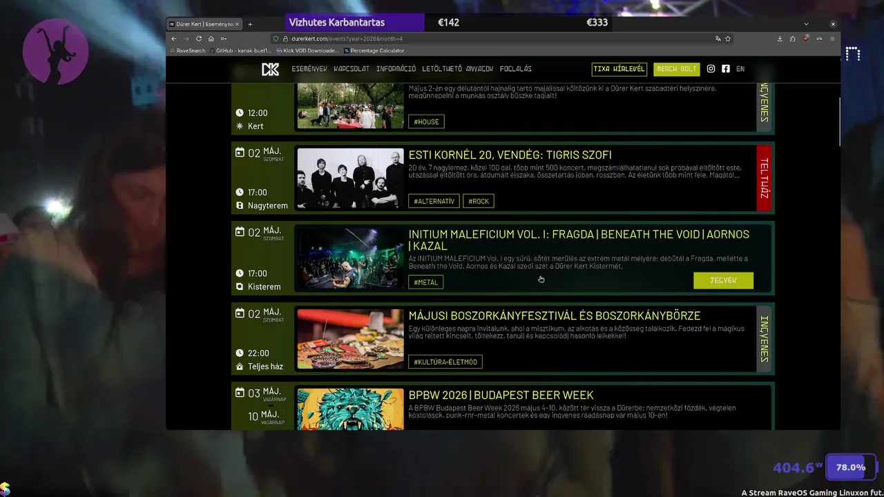This screenshot has width=884, height=497.
Task: Click the clock icon beside 22:00
Action: click(x=240, y=353)
